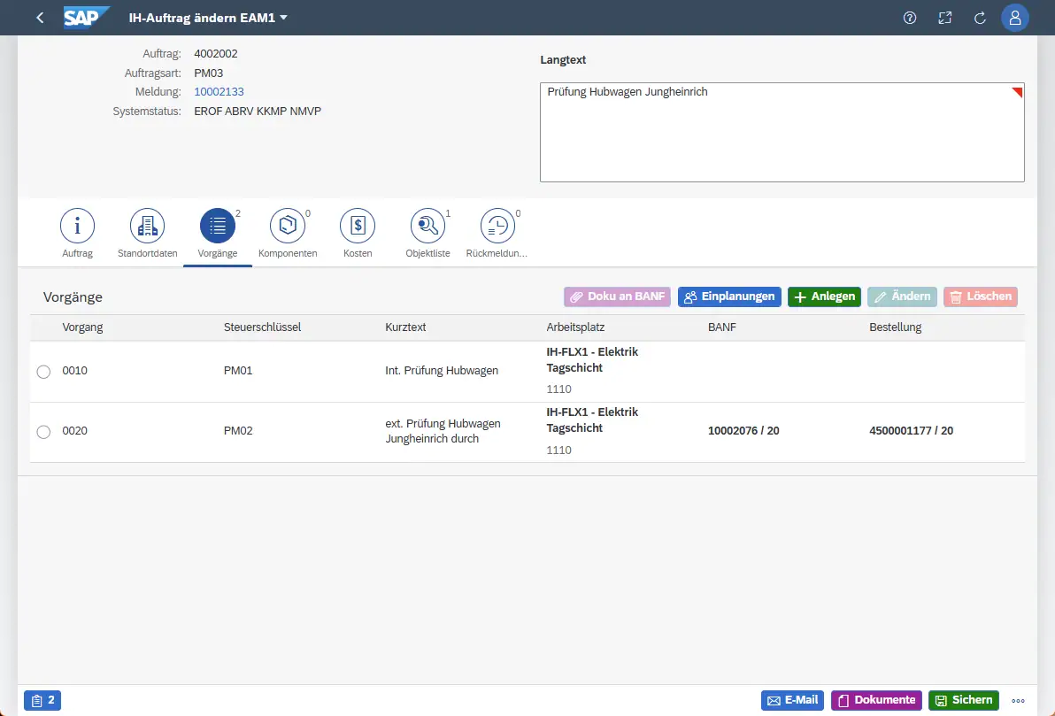Open the help question mark icon
1055x716 pixels.
[910, 18]
